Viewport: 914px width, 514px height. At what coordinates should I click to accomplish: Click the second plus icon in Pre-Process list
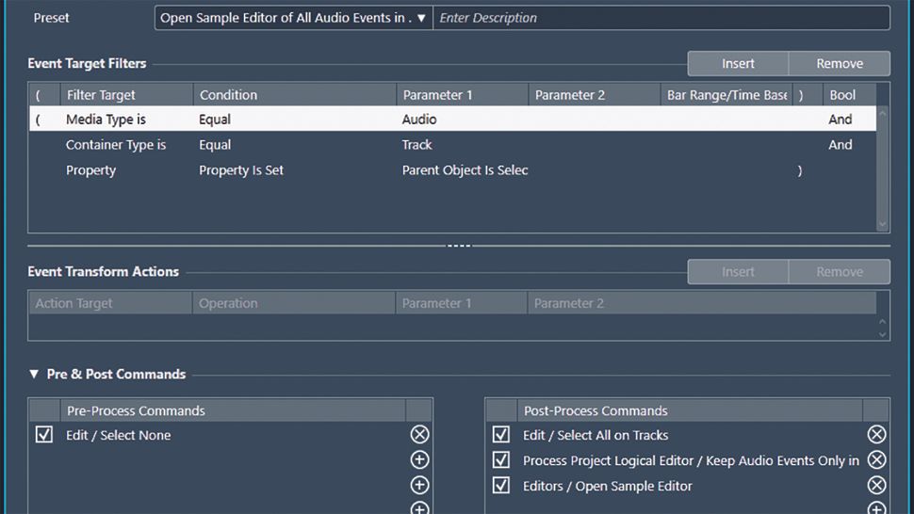[419, 486]
